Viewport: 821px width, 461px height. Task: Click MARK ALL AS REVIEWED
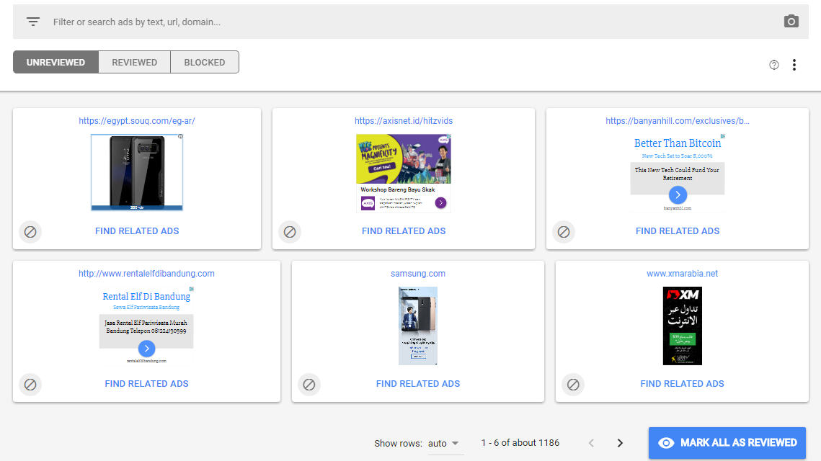(727, 443)
